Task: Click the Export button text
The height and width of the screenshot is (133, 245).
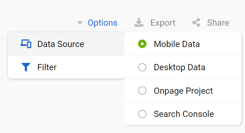Action: point(163,23)
